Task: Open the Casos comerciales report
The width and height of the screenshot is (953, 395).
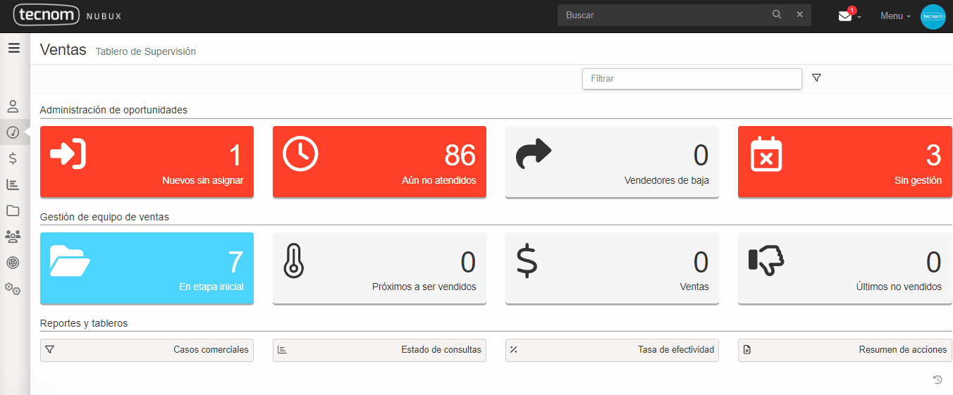Action: pyautogui.click(x=147, y=350)
